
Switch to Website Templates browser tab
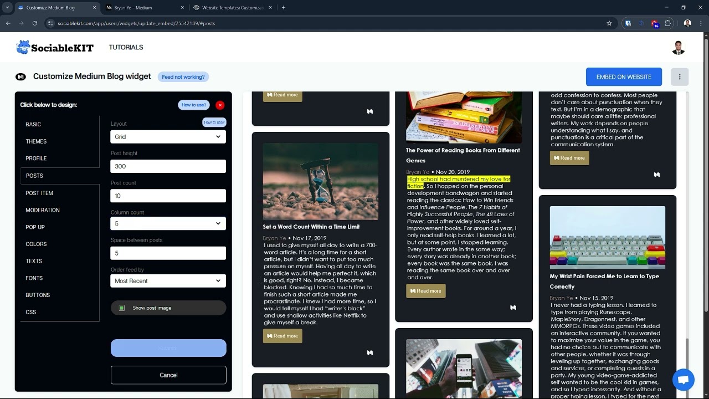tap(233, 8)
